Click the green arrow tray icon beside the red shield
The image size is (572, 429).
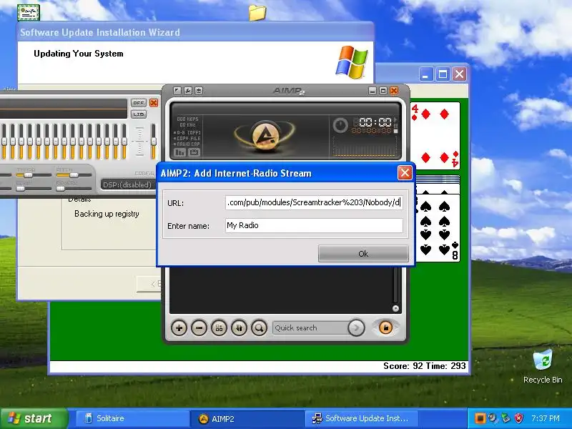tap(506, 418)
